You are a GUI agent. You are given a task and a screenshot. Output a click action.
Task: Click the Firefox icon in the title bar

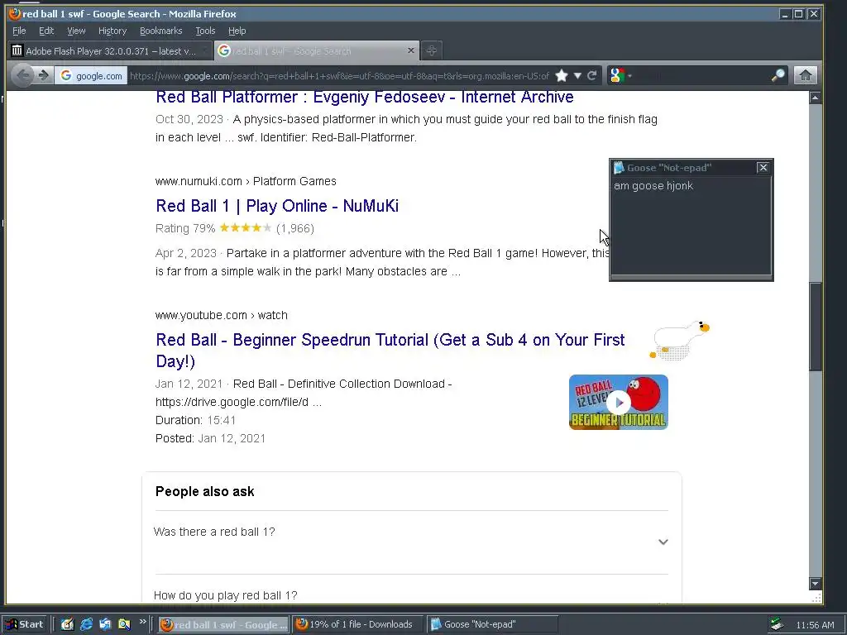[x=15, y=13]
